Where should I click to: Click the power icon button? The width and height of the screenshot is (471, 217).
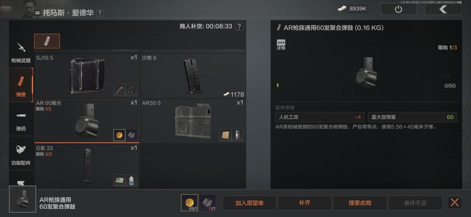click(x=398, y=9)
